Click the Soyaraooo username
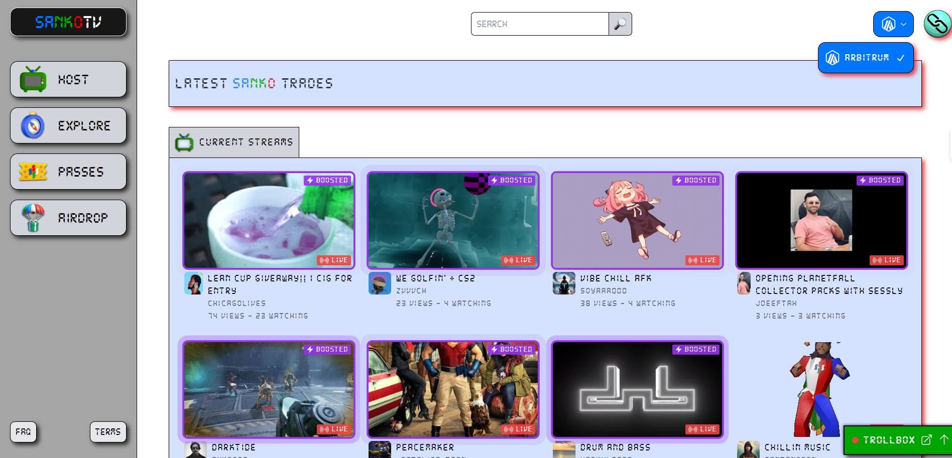Image resolution: width=952 pixels, height=458 pixels. [604, 291]
